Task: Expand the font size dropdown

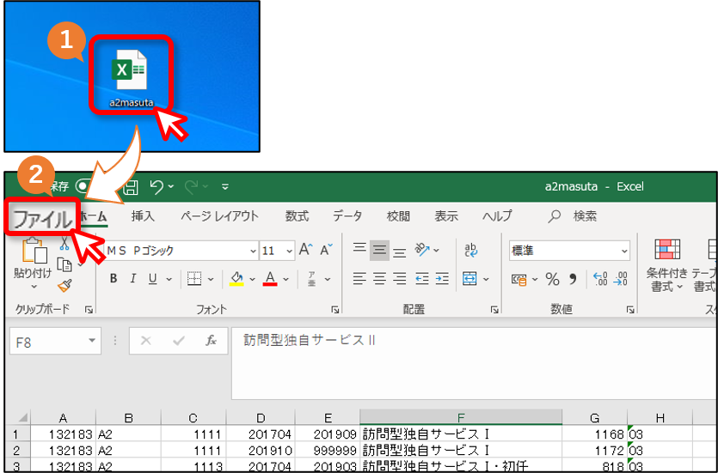Action: click(x=290, y=251)
